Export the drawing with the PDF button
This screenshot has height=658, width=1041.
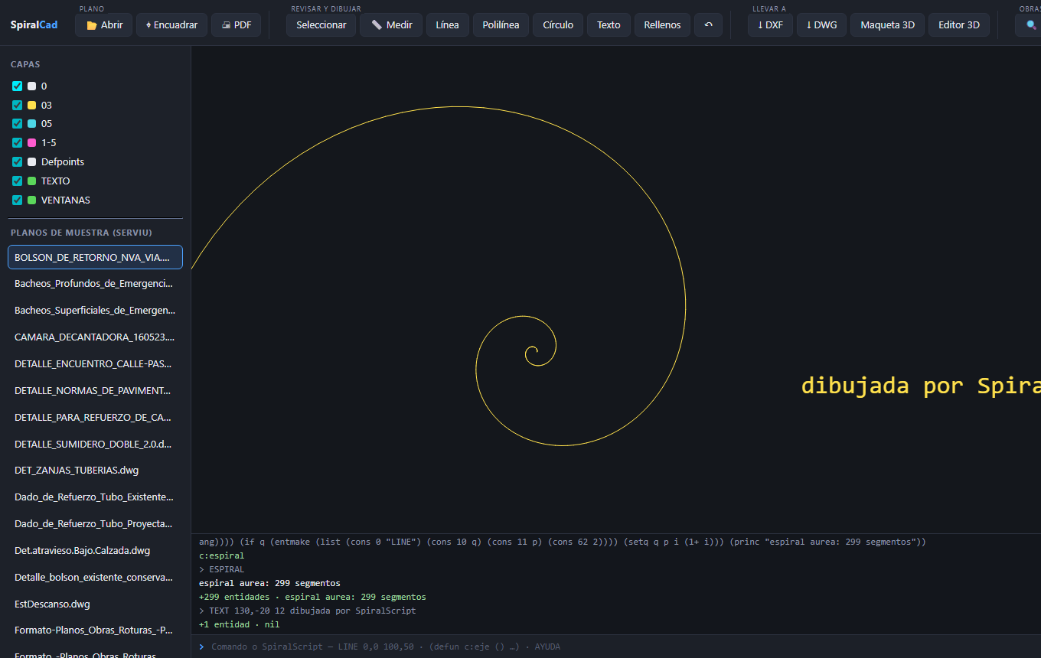(236, 25)
